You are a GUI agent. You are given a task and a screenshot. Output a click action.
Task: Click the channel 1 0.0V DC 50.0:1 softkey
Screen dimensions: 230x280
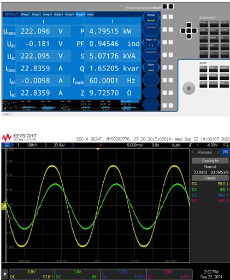tap(32, 274)
